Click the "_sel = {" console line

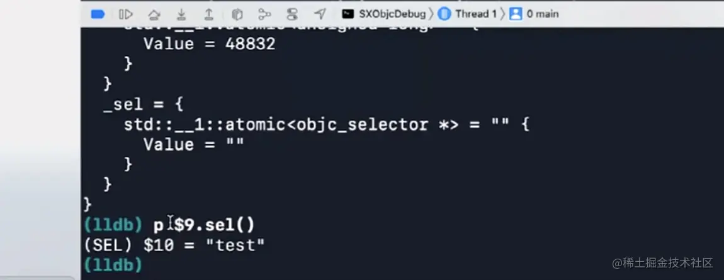(x=143, y=104)
